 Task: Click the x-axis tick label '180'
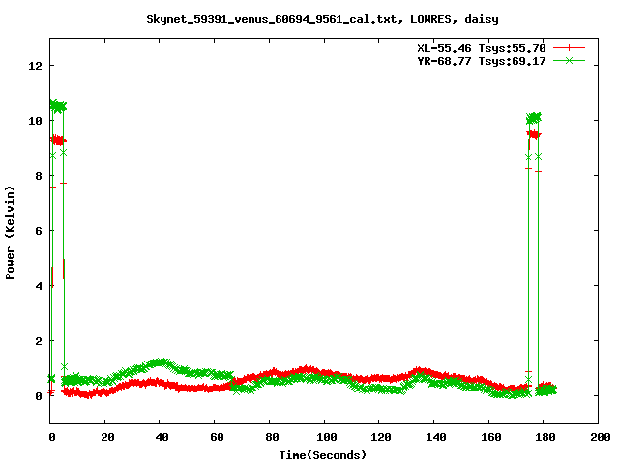point(545,437)
